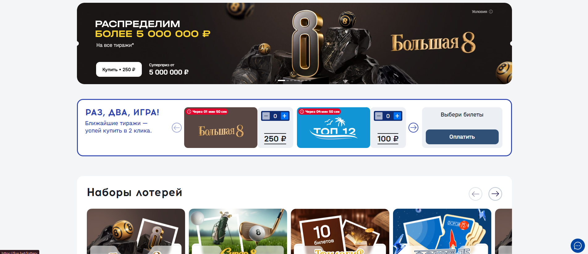This screenshot has width=588, height=254.
Task: Open the Форсаж 75 lottery set thumbnail
Action: [442, 231]
